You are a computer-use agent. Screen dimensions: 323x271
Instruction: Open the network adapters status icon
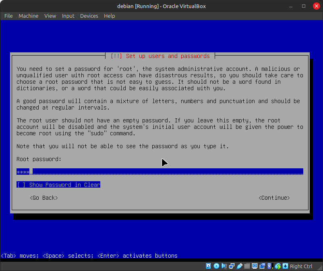pyautogui.click(x=232, y=266)
